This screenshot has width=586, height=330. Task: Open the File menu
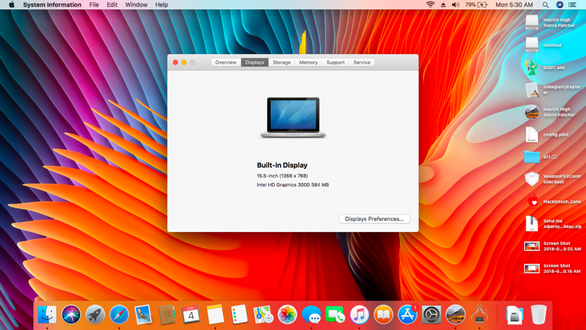(x=94, y=5)
